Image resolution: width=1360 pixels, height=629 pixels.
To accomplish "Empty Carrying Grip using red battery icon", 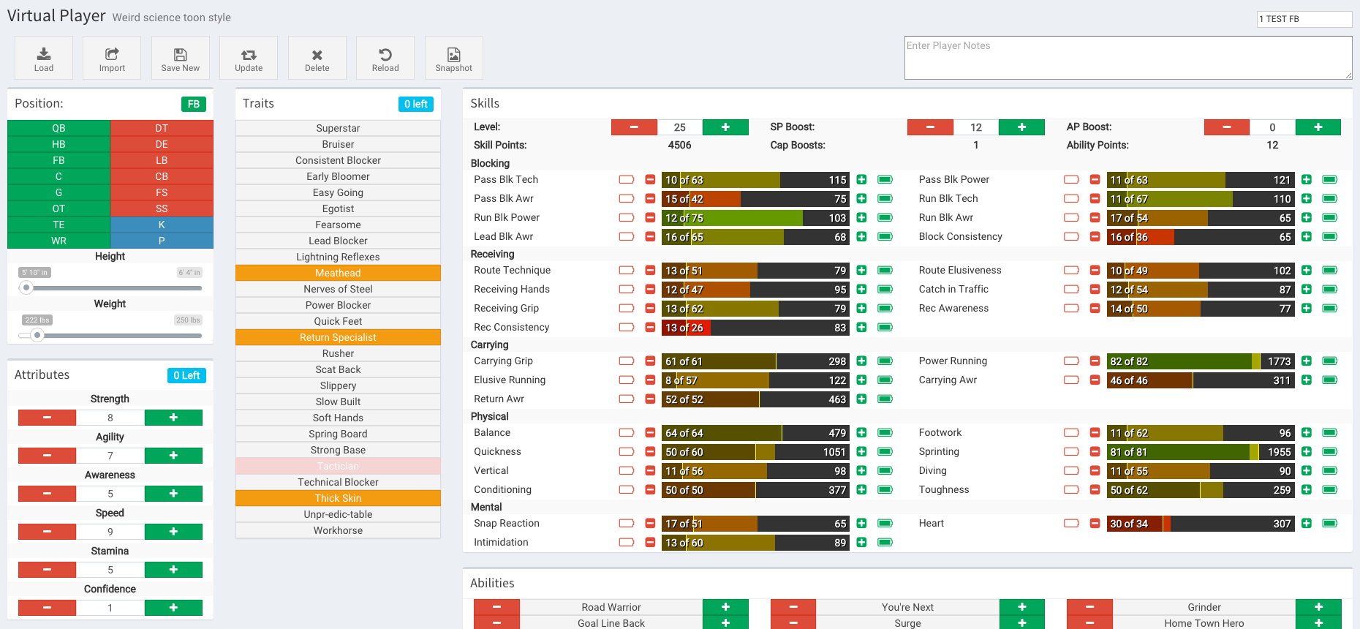I will [x=627, y=361].
